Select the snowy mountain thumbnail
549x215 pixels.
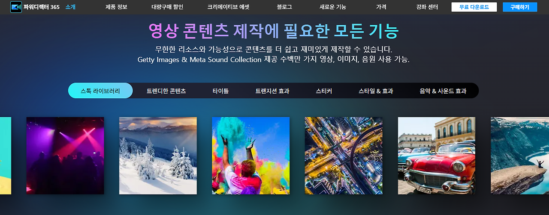158,156
